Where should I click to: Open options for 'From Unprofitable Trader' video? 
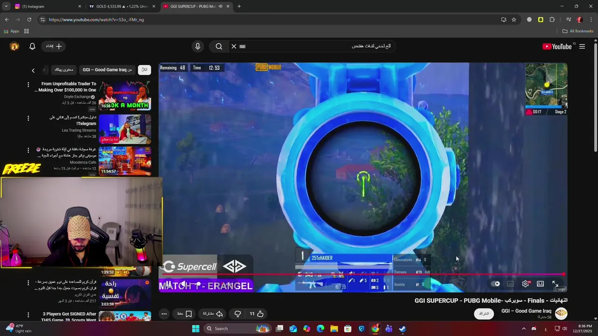tap(28, 84)
